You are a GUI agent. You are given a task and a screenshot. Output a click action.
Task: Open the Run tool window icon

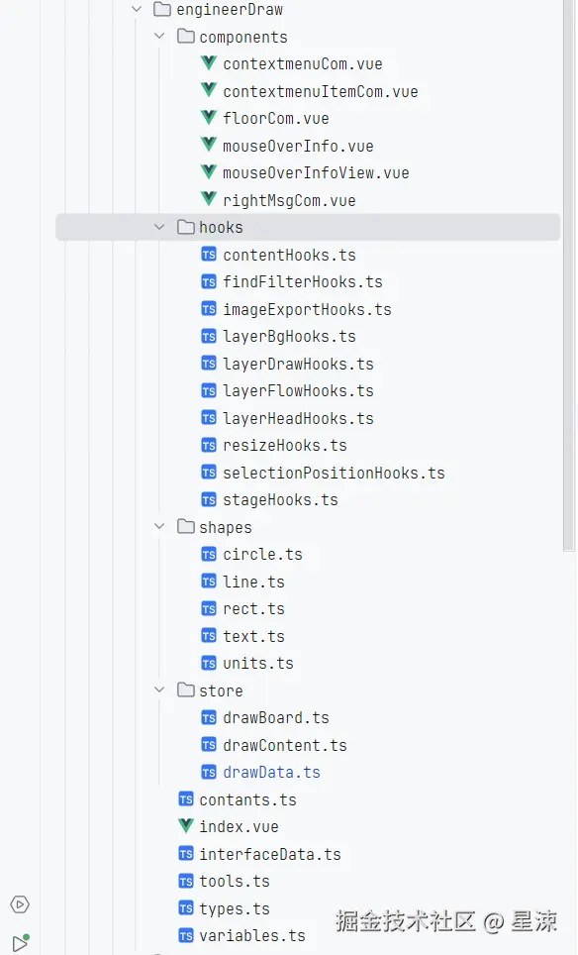tap(20, 942)
